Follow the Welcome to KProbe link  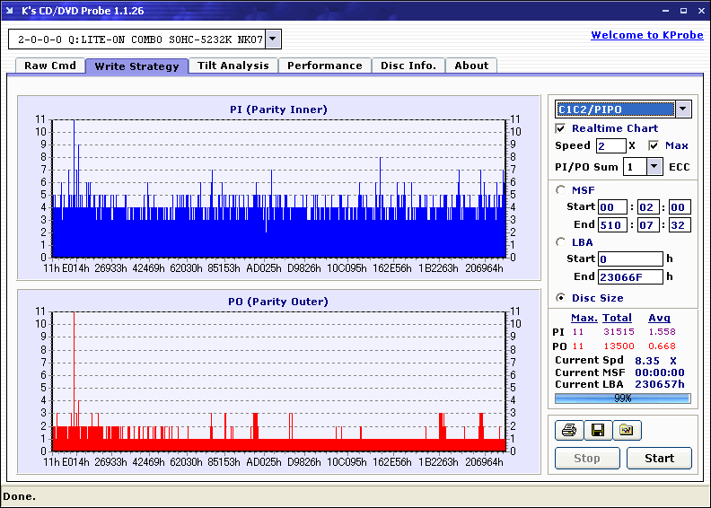point(645,35)
